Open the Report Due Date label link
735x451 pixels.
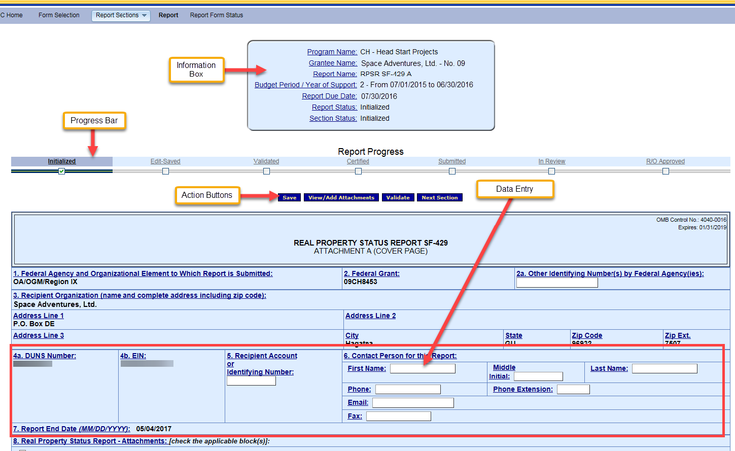click(330, 96)
